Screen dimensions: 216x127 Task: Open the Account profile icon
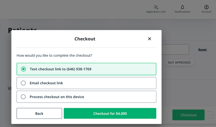[206, 7]
